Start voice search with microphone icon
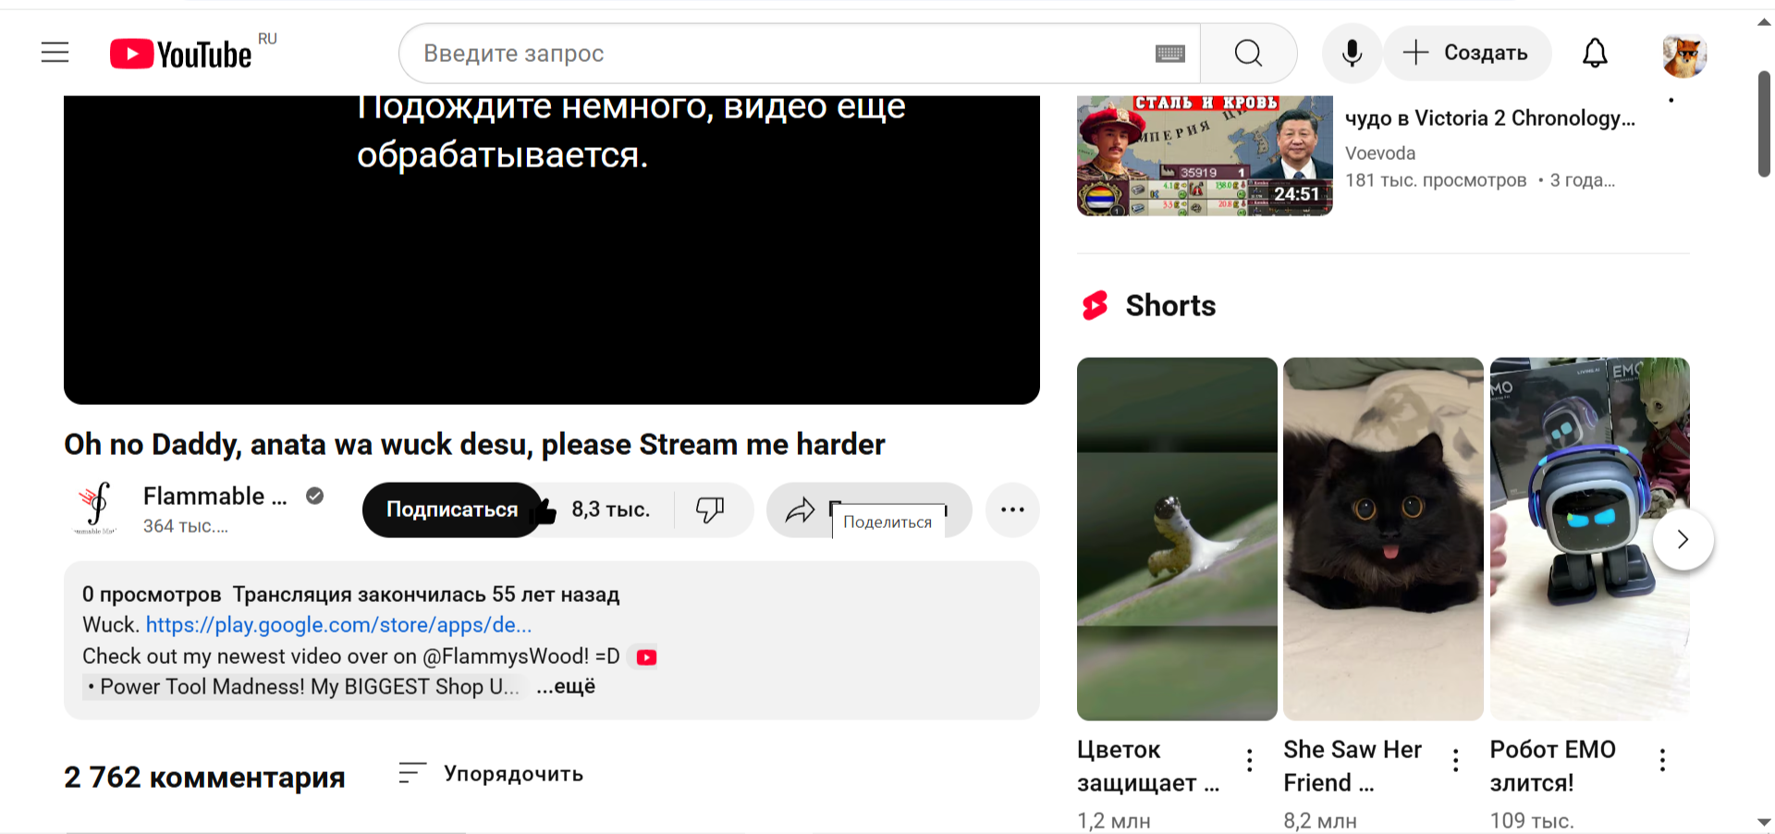Image resolution: width=1775 pixels, height=834 pixels. click(x=1352, y=54)
